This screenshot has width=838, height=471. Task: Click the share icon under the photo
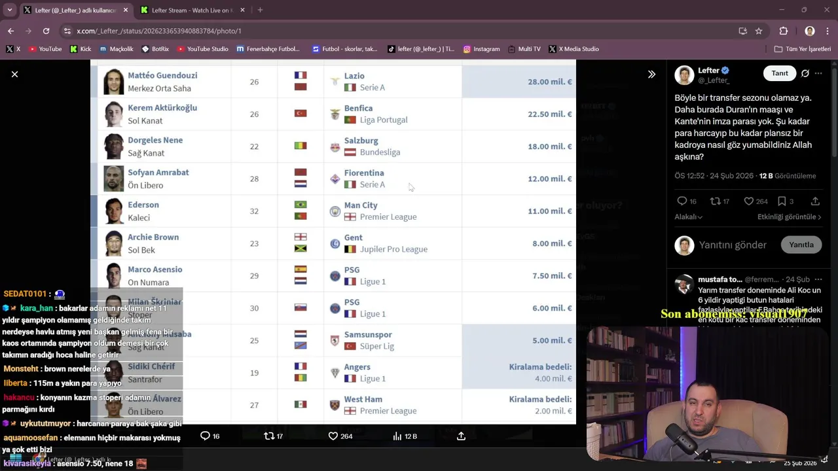pyautogui.click(x=461, y=436)
